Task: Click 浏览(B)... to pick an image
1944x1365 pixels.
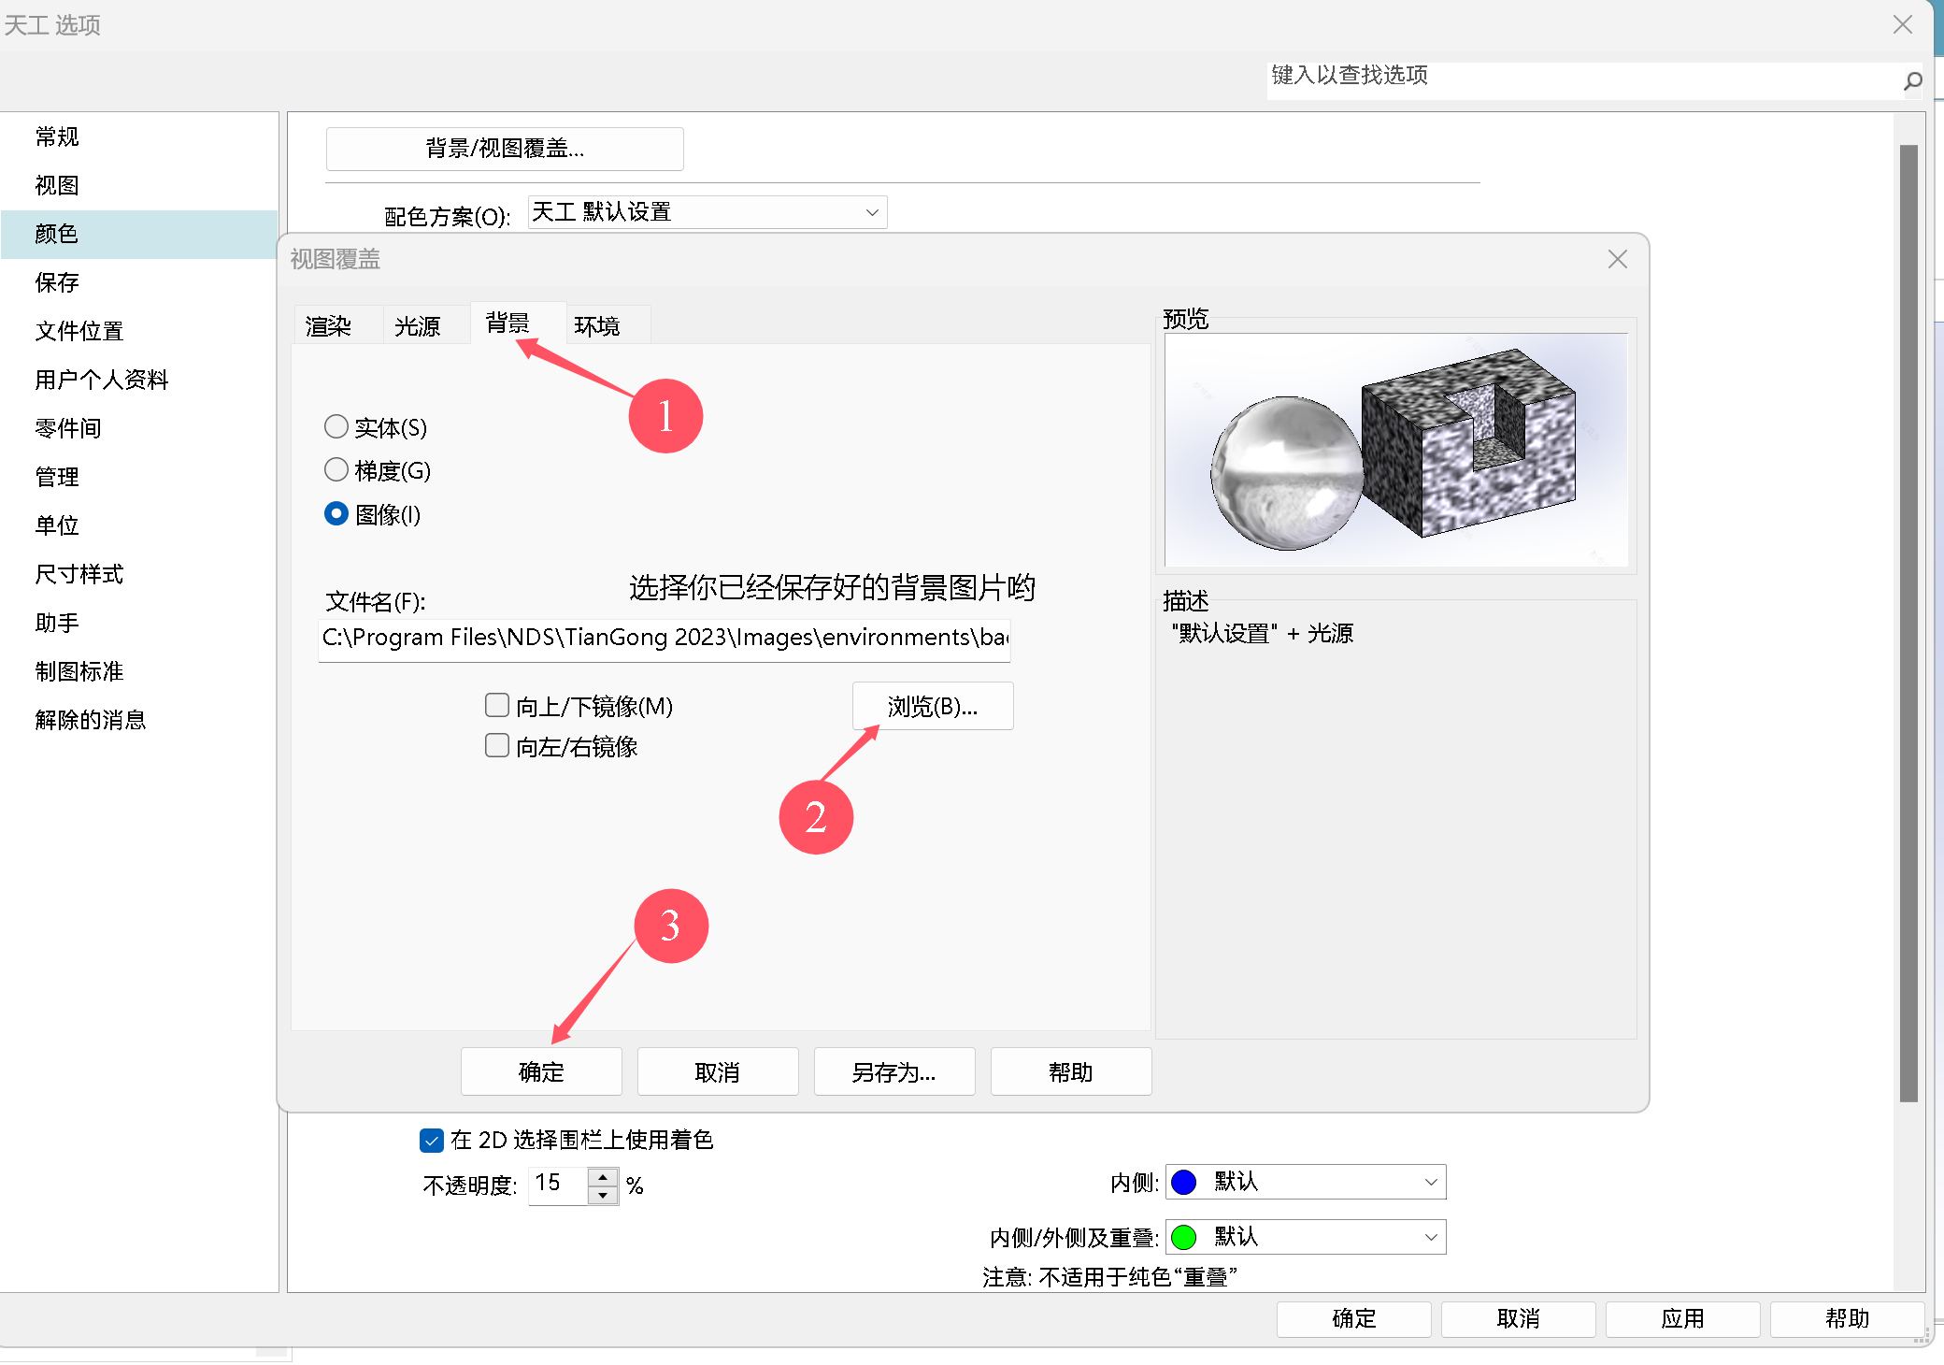Action: (x=933, y=706)
